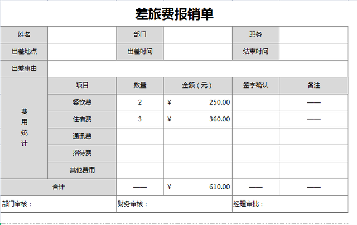Click the 备注 dash in 餐饮费 row
This screenshot has width=357, height=225.
pos(313,102)
